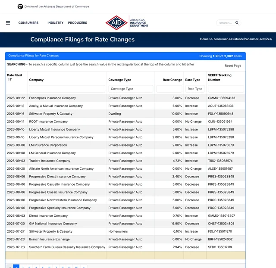Sort by SERFF Tracking Number header
276x268 pixels.
click(x=220, y=78)
